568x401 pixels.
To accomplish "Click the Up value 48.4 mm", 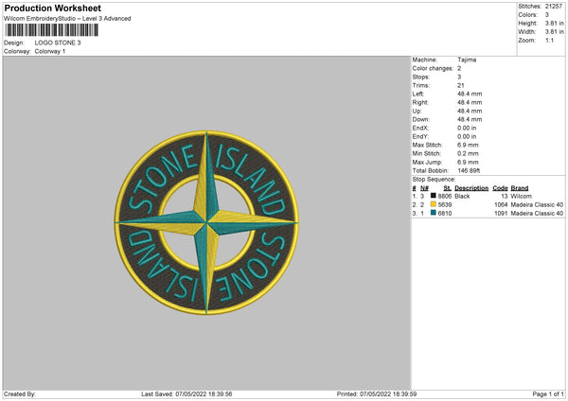I will coord(470,111).
